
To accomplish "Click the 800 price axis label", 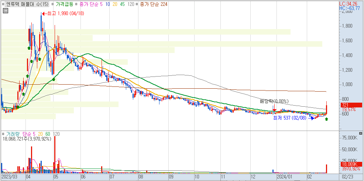I will (345, 99).
